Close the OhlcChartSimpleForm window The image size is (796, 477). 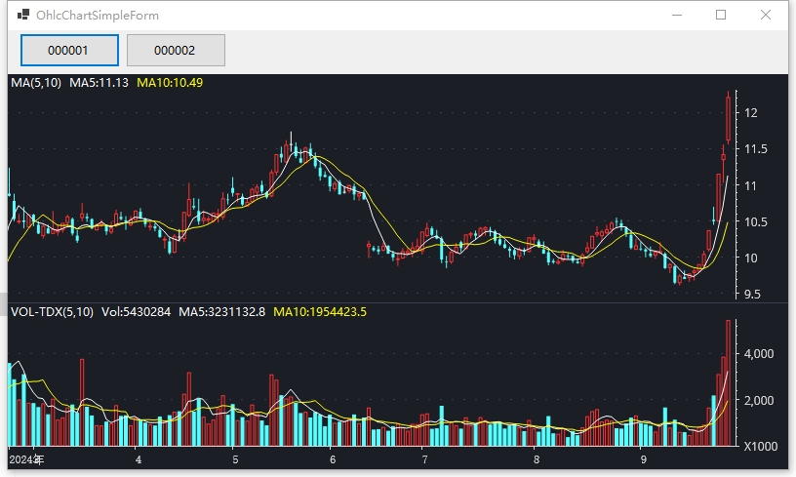point(766,16)
